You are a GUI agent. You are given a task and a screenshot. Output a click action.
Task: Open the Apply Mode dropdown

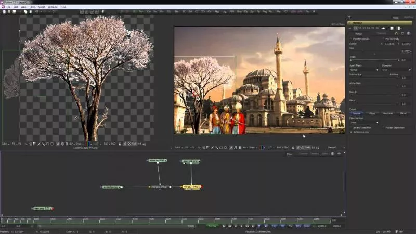pyautogui.click(x=363, y=70)
